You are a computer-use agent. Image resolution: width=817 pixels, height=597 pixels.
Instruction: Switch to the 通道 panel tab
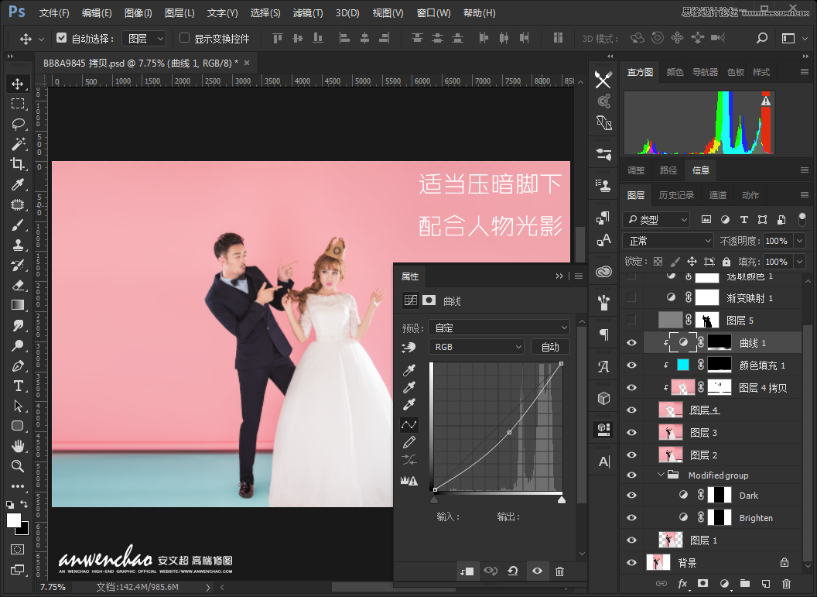tap(717, 195)
